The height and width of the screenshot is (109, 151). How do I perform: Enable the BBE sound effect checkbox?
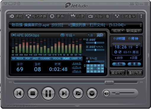[x=87, y=40]
